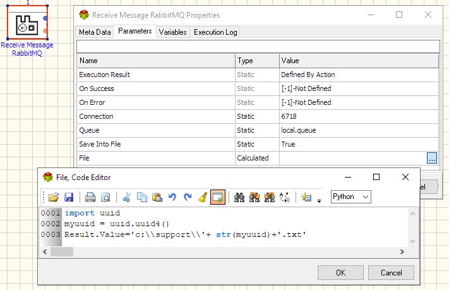The height and width of the screenshot is (290, 449).
Task: Switch to the Meta Data tab
Action: pyautogui.click(x=95, y=32)
